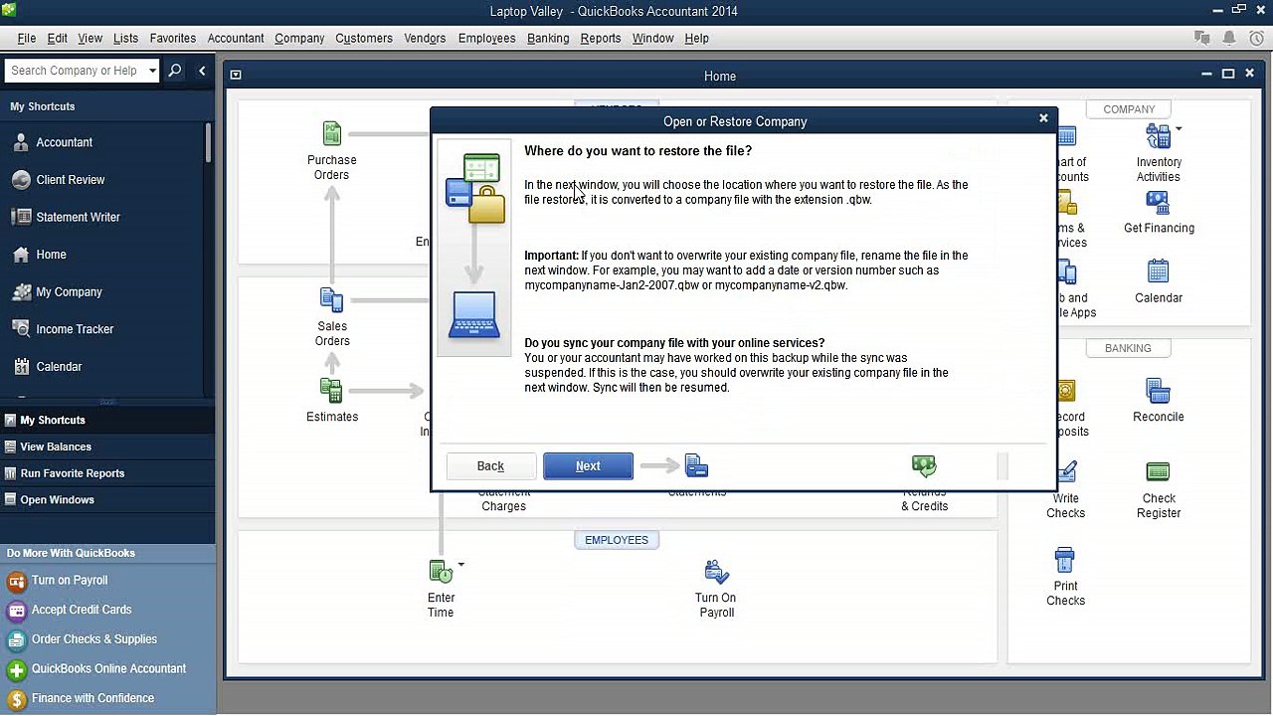The width and height of the screenshot is (1273, 716).
Task: Select Open Windows in sidebar
Action: click(107, 500)
